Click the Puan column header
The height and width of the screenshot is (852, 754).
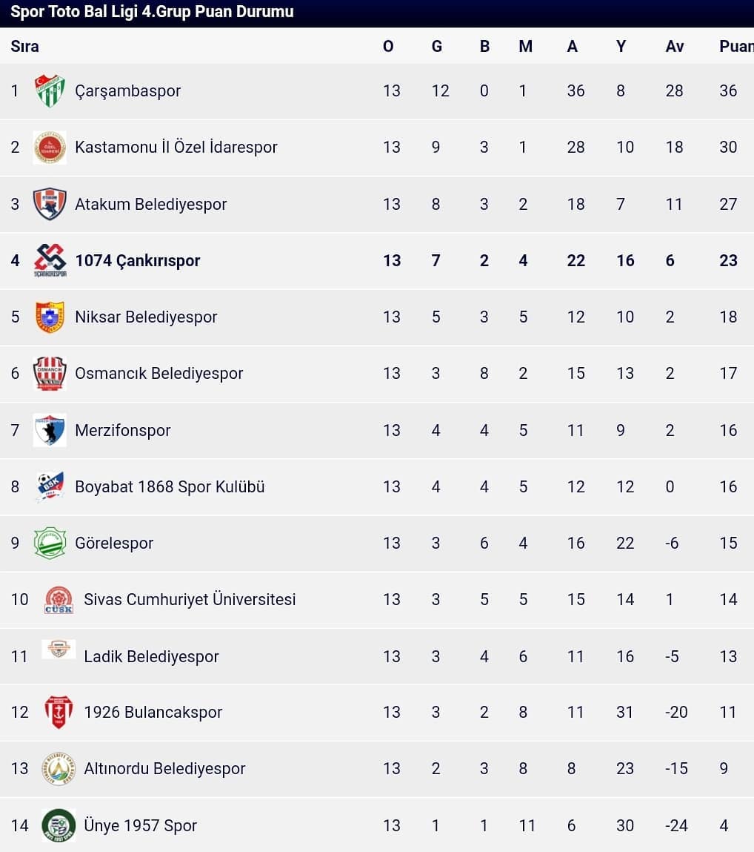pos(736,46)
